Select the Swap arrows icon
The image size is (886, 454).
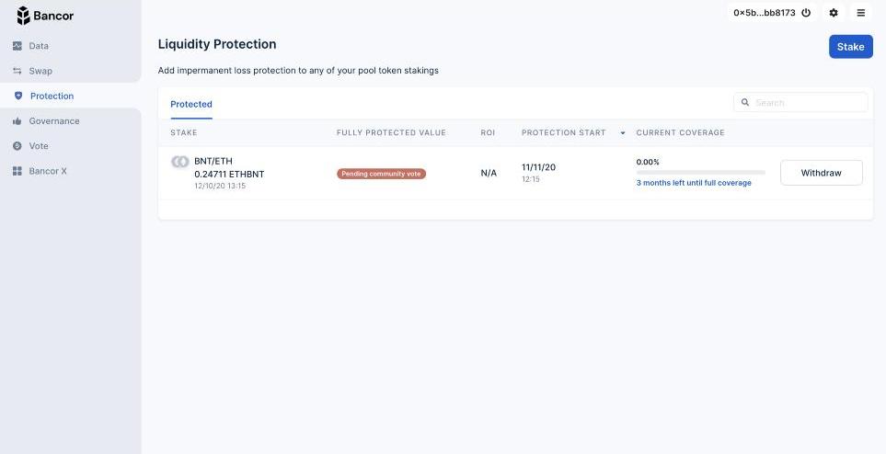(17, 71)
